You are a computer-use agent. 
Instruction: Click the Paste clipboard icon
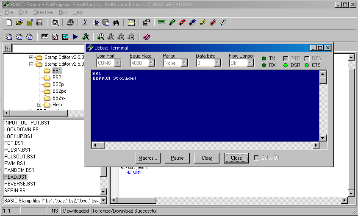[x=106, y=22]
